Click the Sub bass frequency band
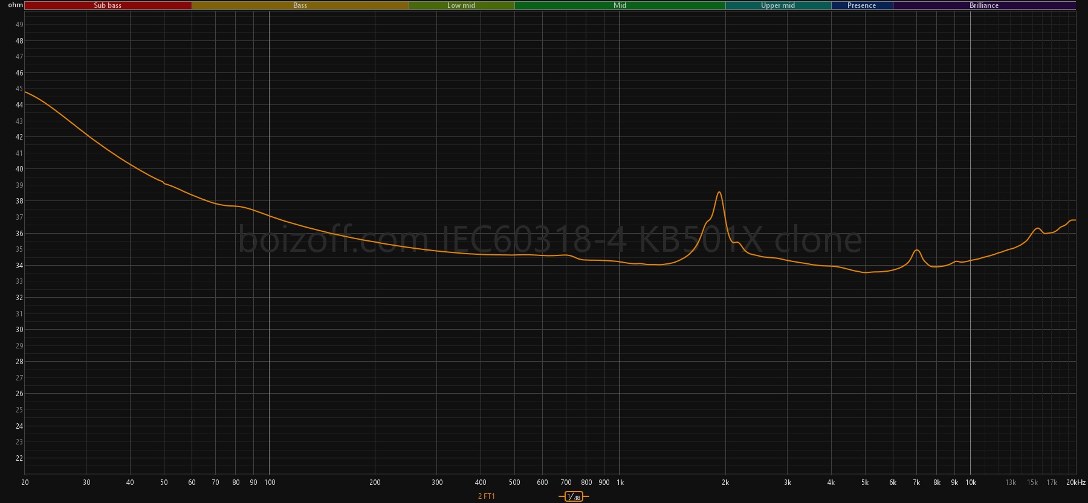 click(x=108, y=5)
